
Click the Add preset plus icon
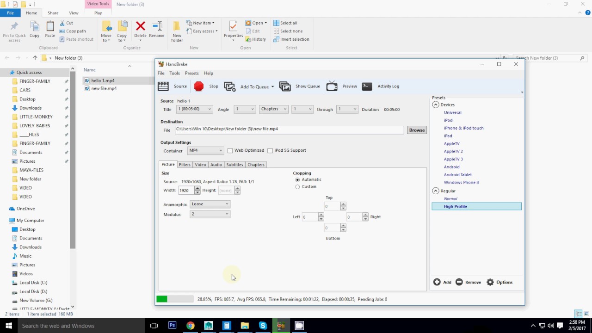tap(437, 282)
